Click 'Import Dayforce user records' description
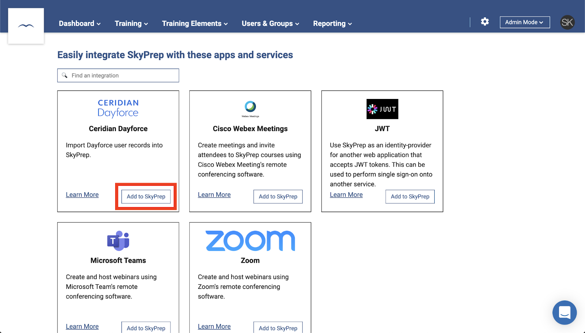This screenshot has height=333, width=585. pyautogui.click(x=114, y=150)
